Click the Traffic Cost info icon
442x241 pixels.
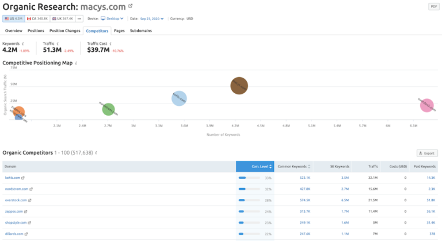click(x=110, y=44)
